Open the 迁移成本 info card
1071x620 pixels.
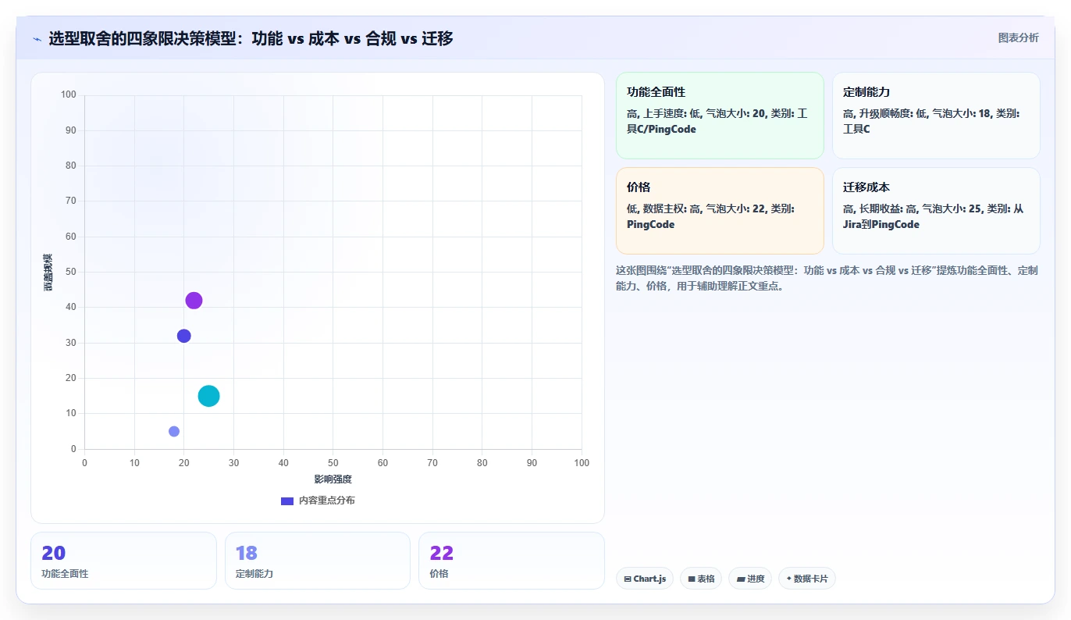click(x=936, y=211)
